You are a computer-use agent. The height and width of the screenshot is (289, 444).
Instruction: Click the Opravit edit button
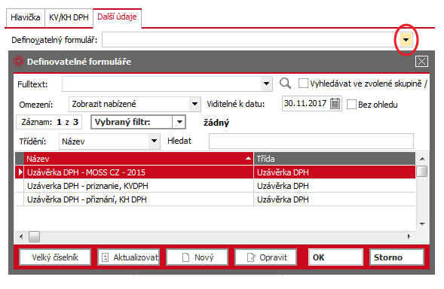tap(266, 257)
